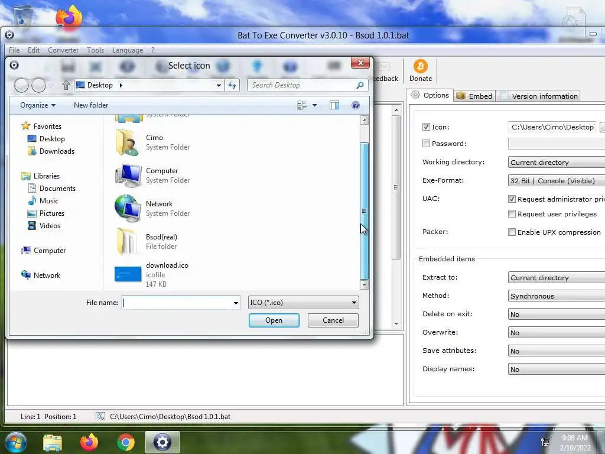Open Windows Explorer from taskbar
Viewport: 605px width, 454px height.
53,442
